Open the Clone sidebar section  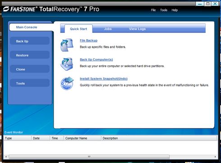[x=30, y=69]
